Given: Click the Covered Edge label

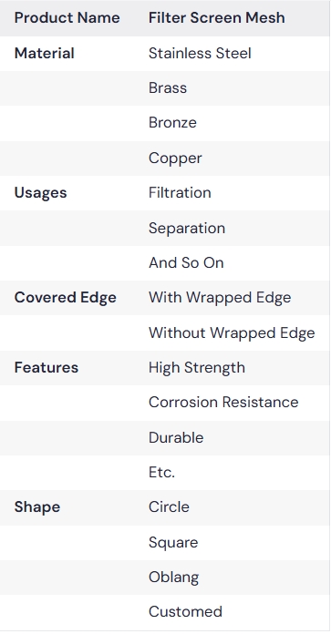Looking at the screenshot, I should coord(65,298).
